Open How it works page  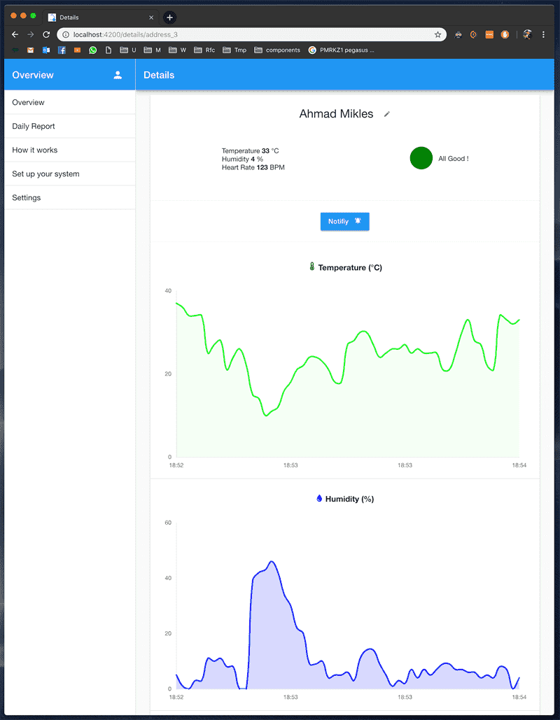click(70, 150)
